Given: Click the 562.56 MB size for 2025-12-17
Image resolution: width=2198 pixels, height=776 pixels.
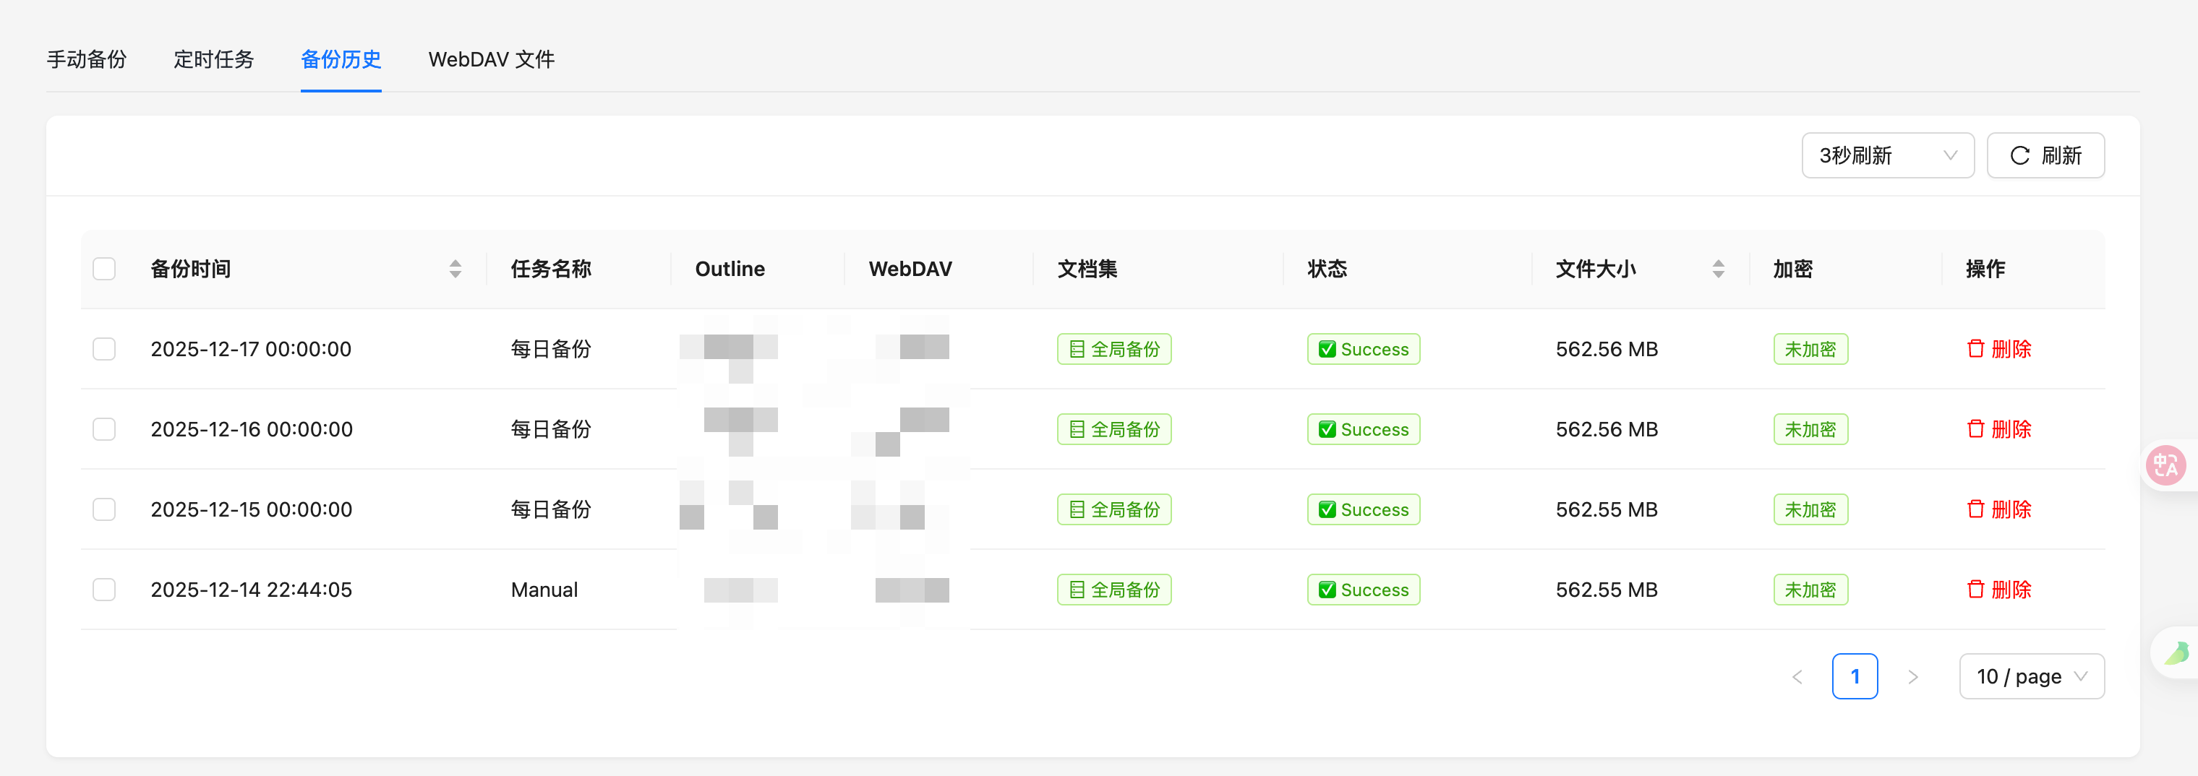Looking at the screenshot, I should click(1606, 349).
